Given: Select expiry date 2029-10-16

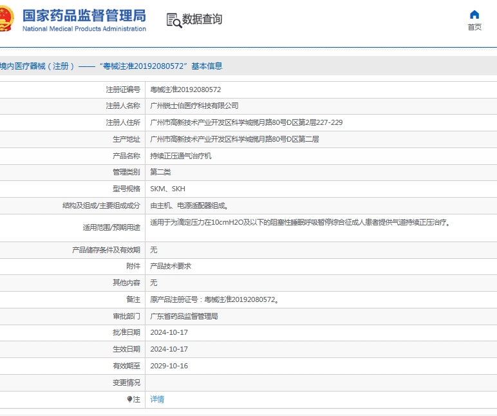Looking at the screenshot, I should [169, 366].
